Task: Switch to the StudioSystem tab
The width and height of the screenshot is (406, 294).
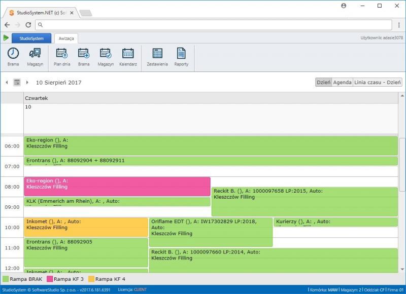Action: click(31, 38)
